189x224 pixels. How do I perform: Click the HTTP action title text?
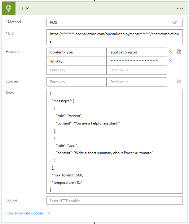click(x=24, y=8)
